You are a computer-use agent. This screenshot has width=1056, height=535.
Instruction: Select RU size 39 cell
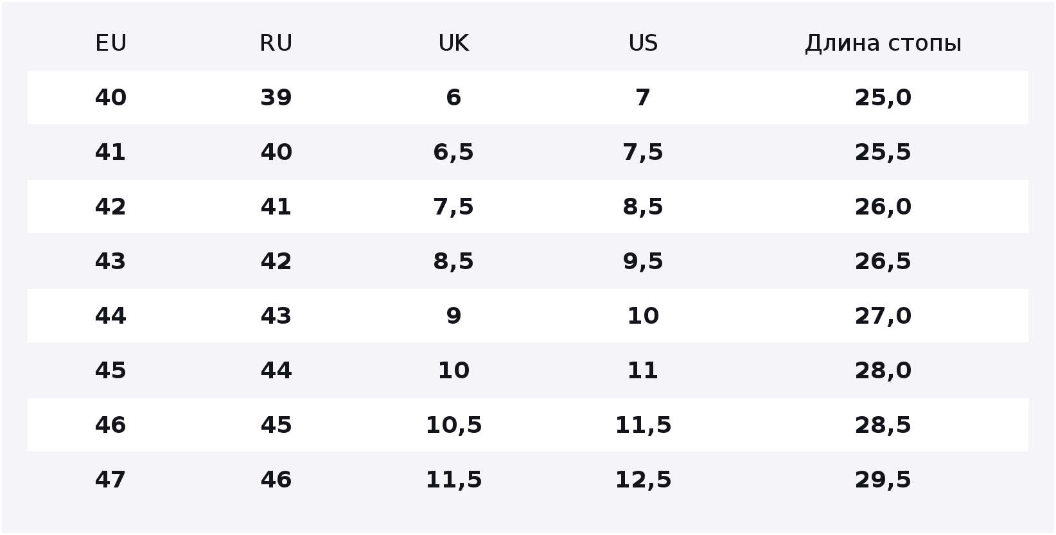276,98
